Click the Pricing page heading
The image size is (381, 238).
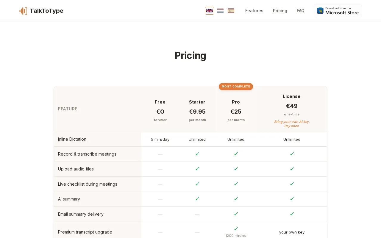tap(190, 56)
